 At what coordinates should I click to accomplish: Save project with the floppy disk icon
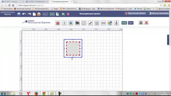(x=19, y=14)
